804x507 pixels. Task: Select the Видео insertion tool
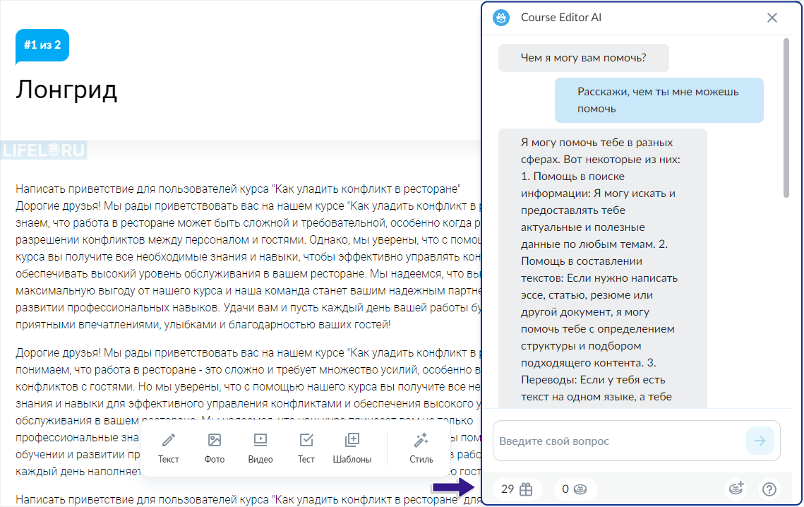(260, 448)
